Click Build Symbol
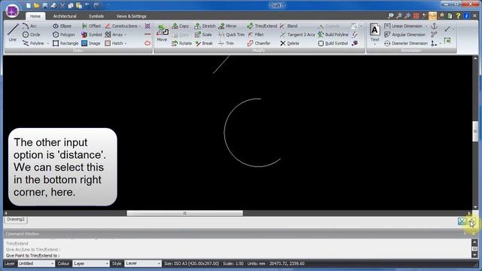This screenshot has width=482, height=271. point(333,44)
